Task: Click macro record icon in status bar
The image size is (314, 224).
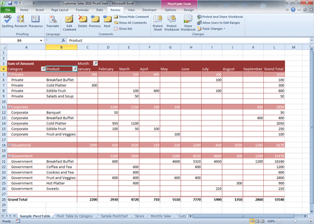Action: click(x=18, y=221)
